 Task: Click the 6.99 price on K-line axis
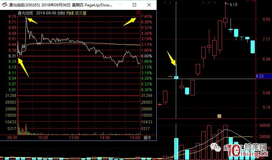pyautogui.click(x=267, y=59)
